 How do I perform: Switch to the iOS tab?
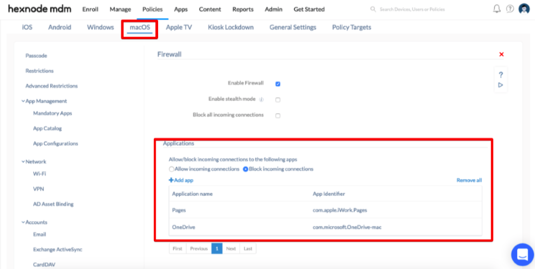[27, 27]
